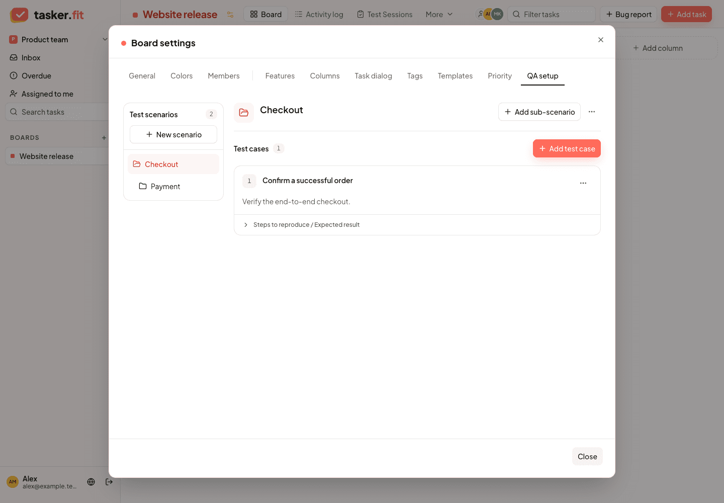Screen dimensions: 724x503
Task: Go to the Columns tab
Action: coord(325,76)
